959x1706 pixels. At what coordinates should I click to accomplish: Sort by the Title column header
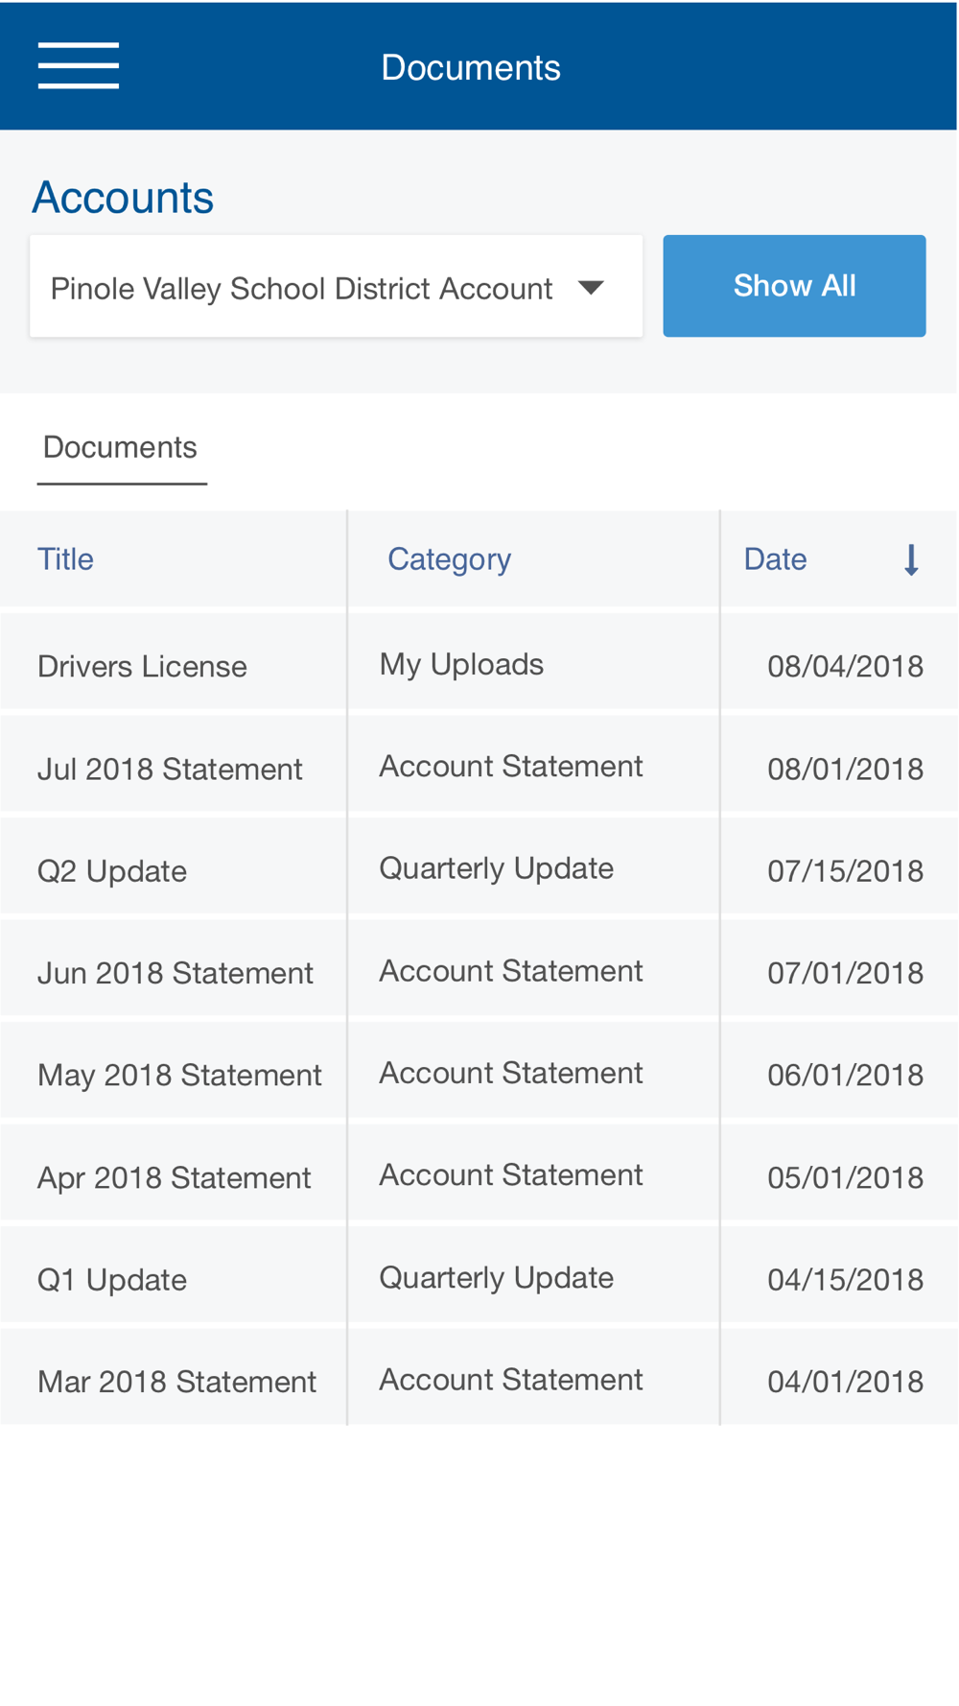(x=65, y=559)
